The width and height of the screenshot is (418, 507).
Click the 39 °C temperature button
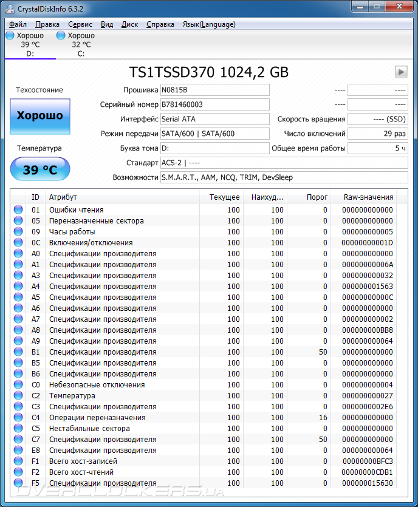40,169
